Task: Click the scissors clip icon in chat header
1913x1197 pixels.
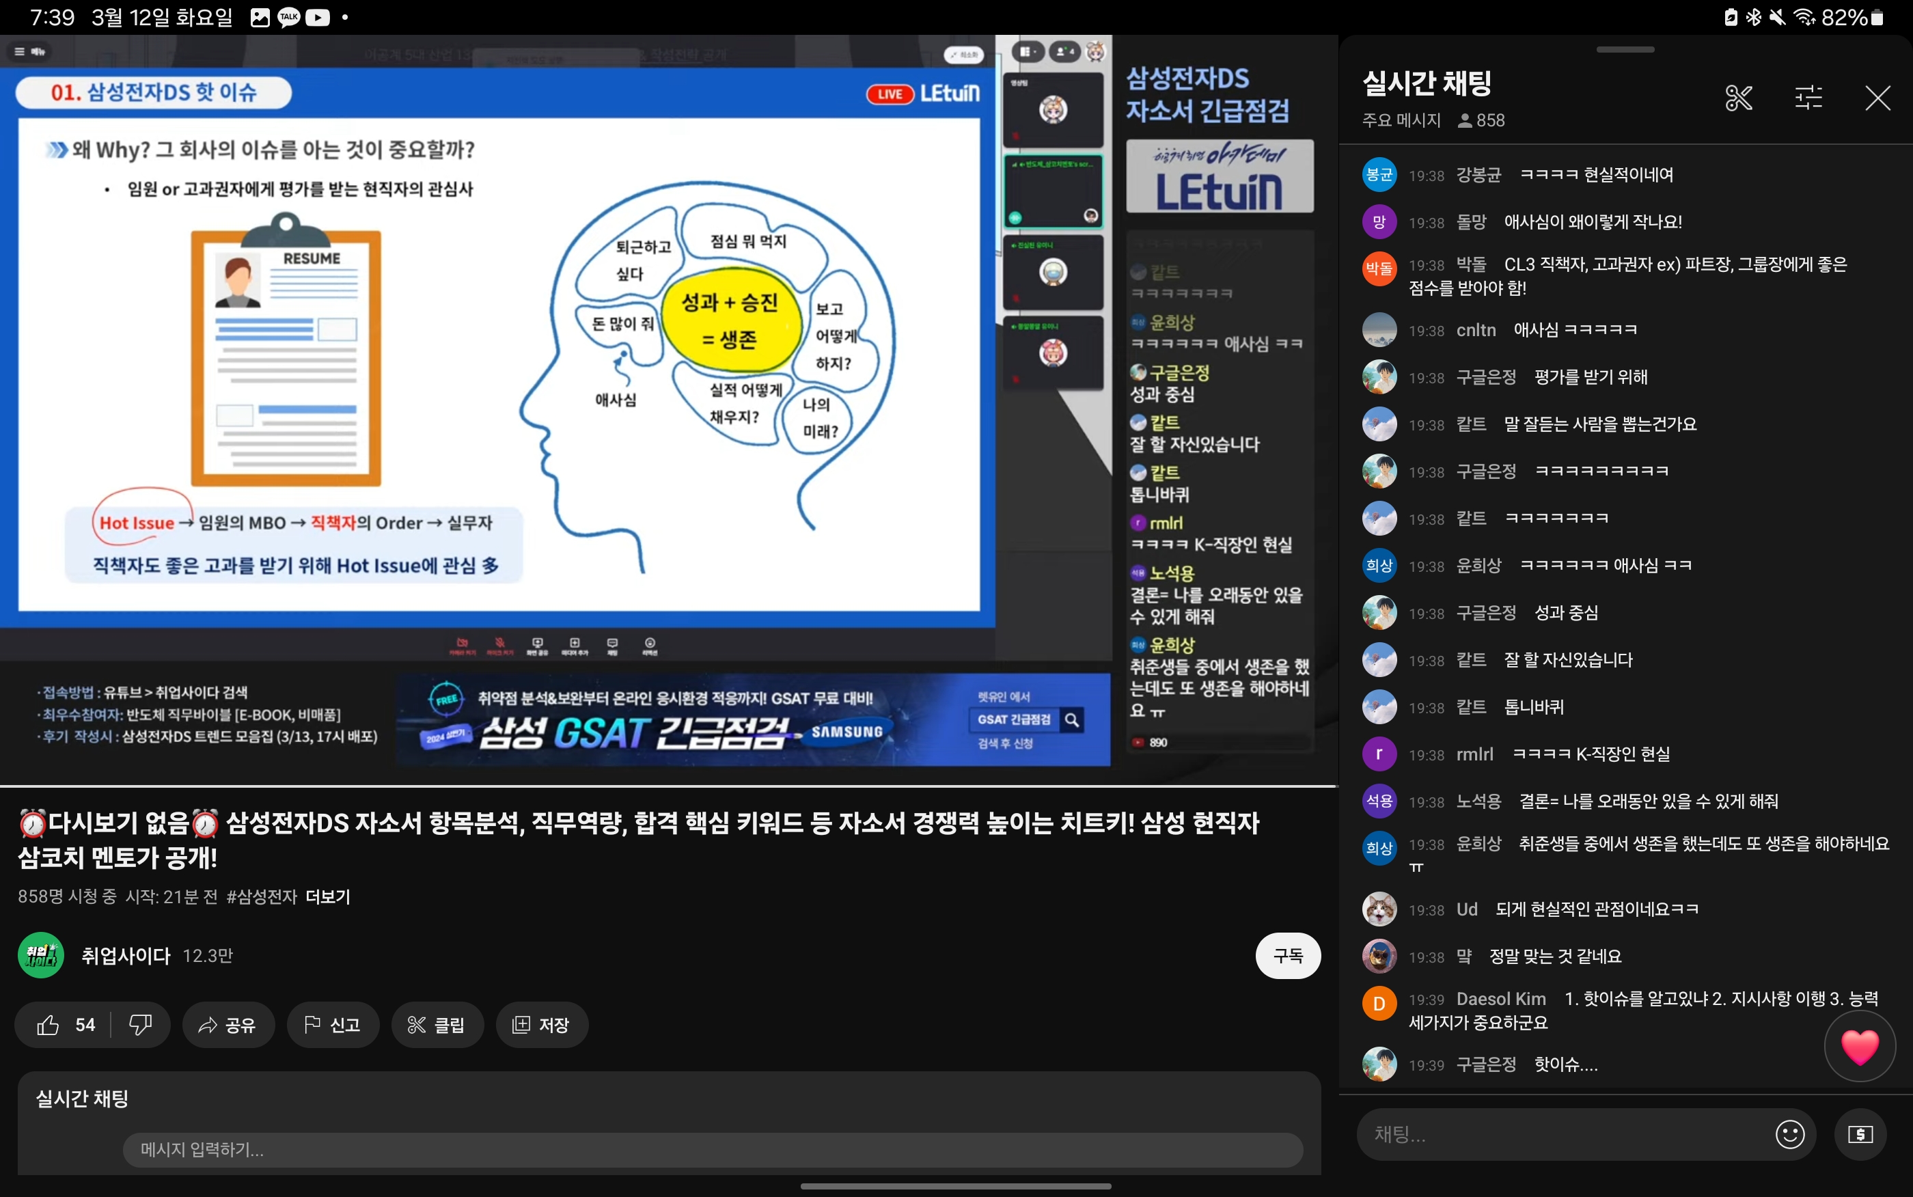Action: [1738, 98]
